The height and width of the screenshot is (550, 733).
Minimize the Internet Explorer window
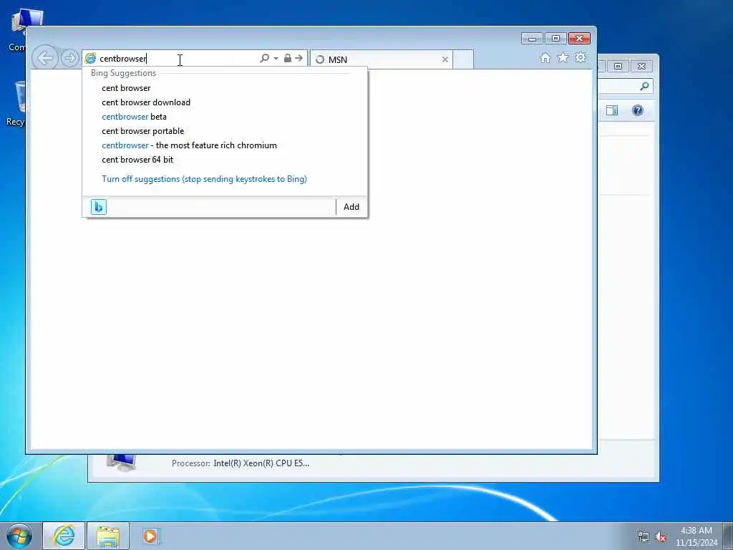coord(532,39)
